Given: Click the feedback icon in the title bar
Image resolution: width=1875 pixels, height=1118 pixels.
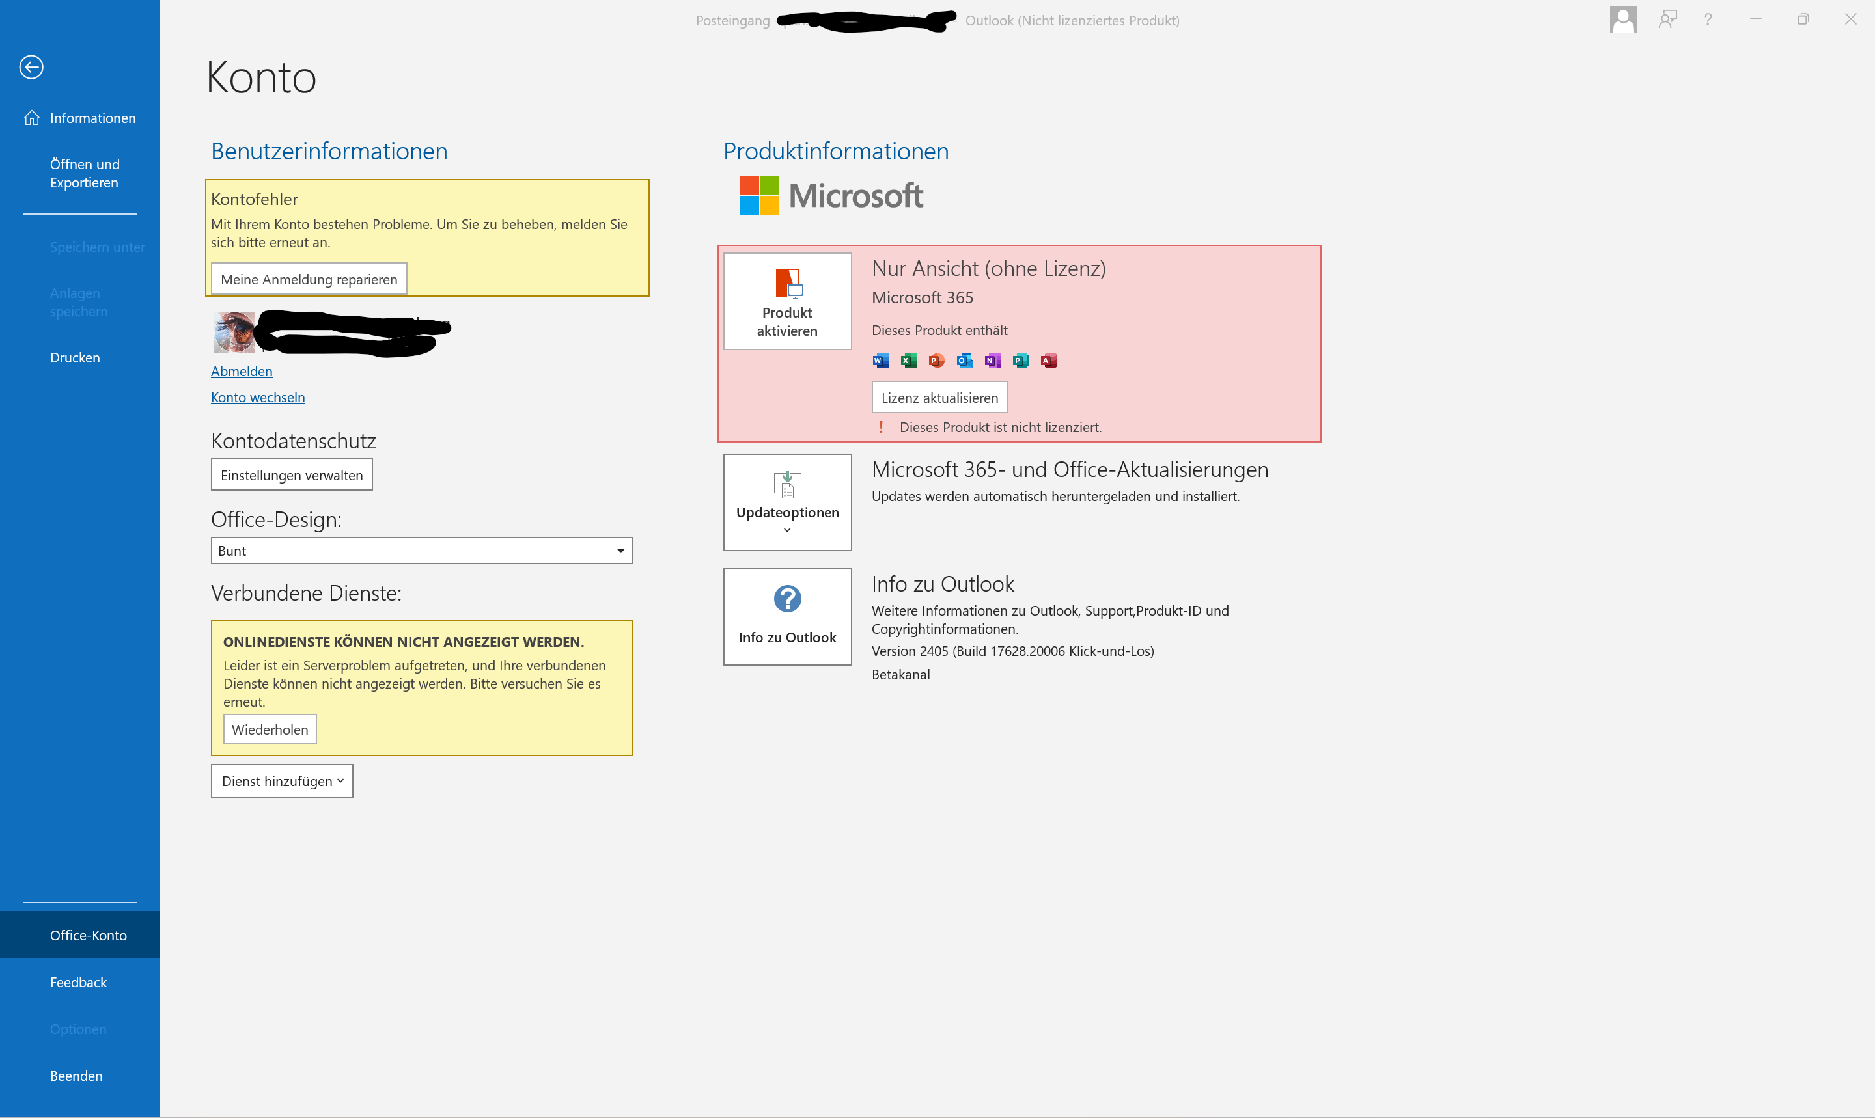Looking at the screenshot, I should pyautogui.click(x=1667, y=20).
